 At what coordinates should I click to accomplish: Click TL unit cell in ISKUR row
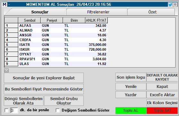(74, 49)
